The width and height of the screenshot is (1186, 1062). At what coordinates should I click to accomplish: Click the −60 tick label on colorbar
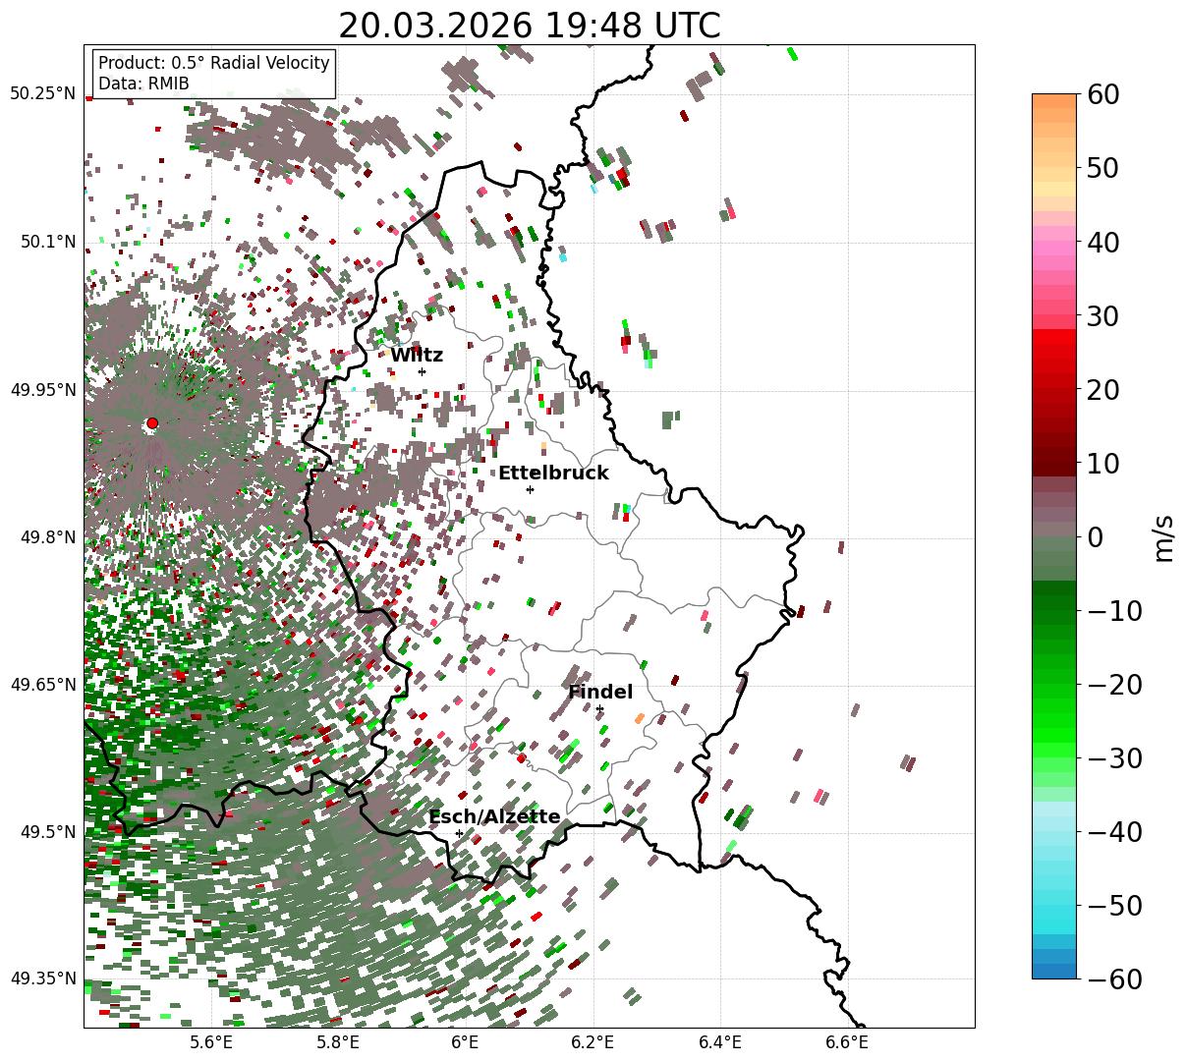(x=1116, y=978)
